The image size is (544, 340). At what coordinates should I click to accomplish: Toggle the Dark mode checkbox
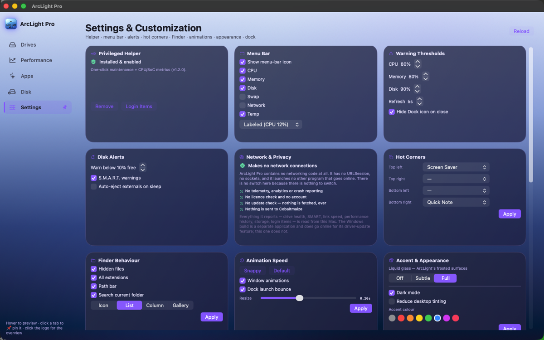tap(392, 293)
